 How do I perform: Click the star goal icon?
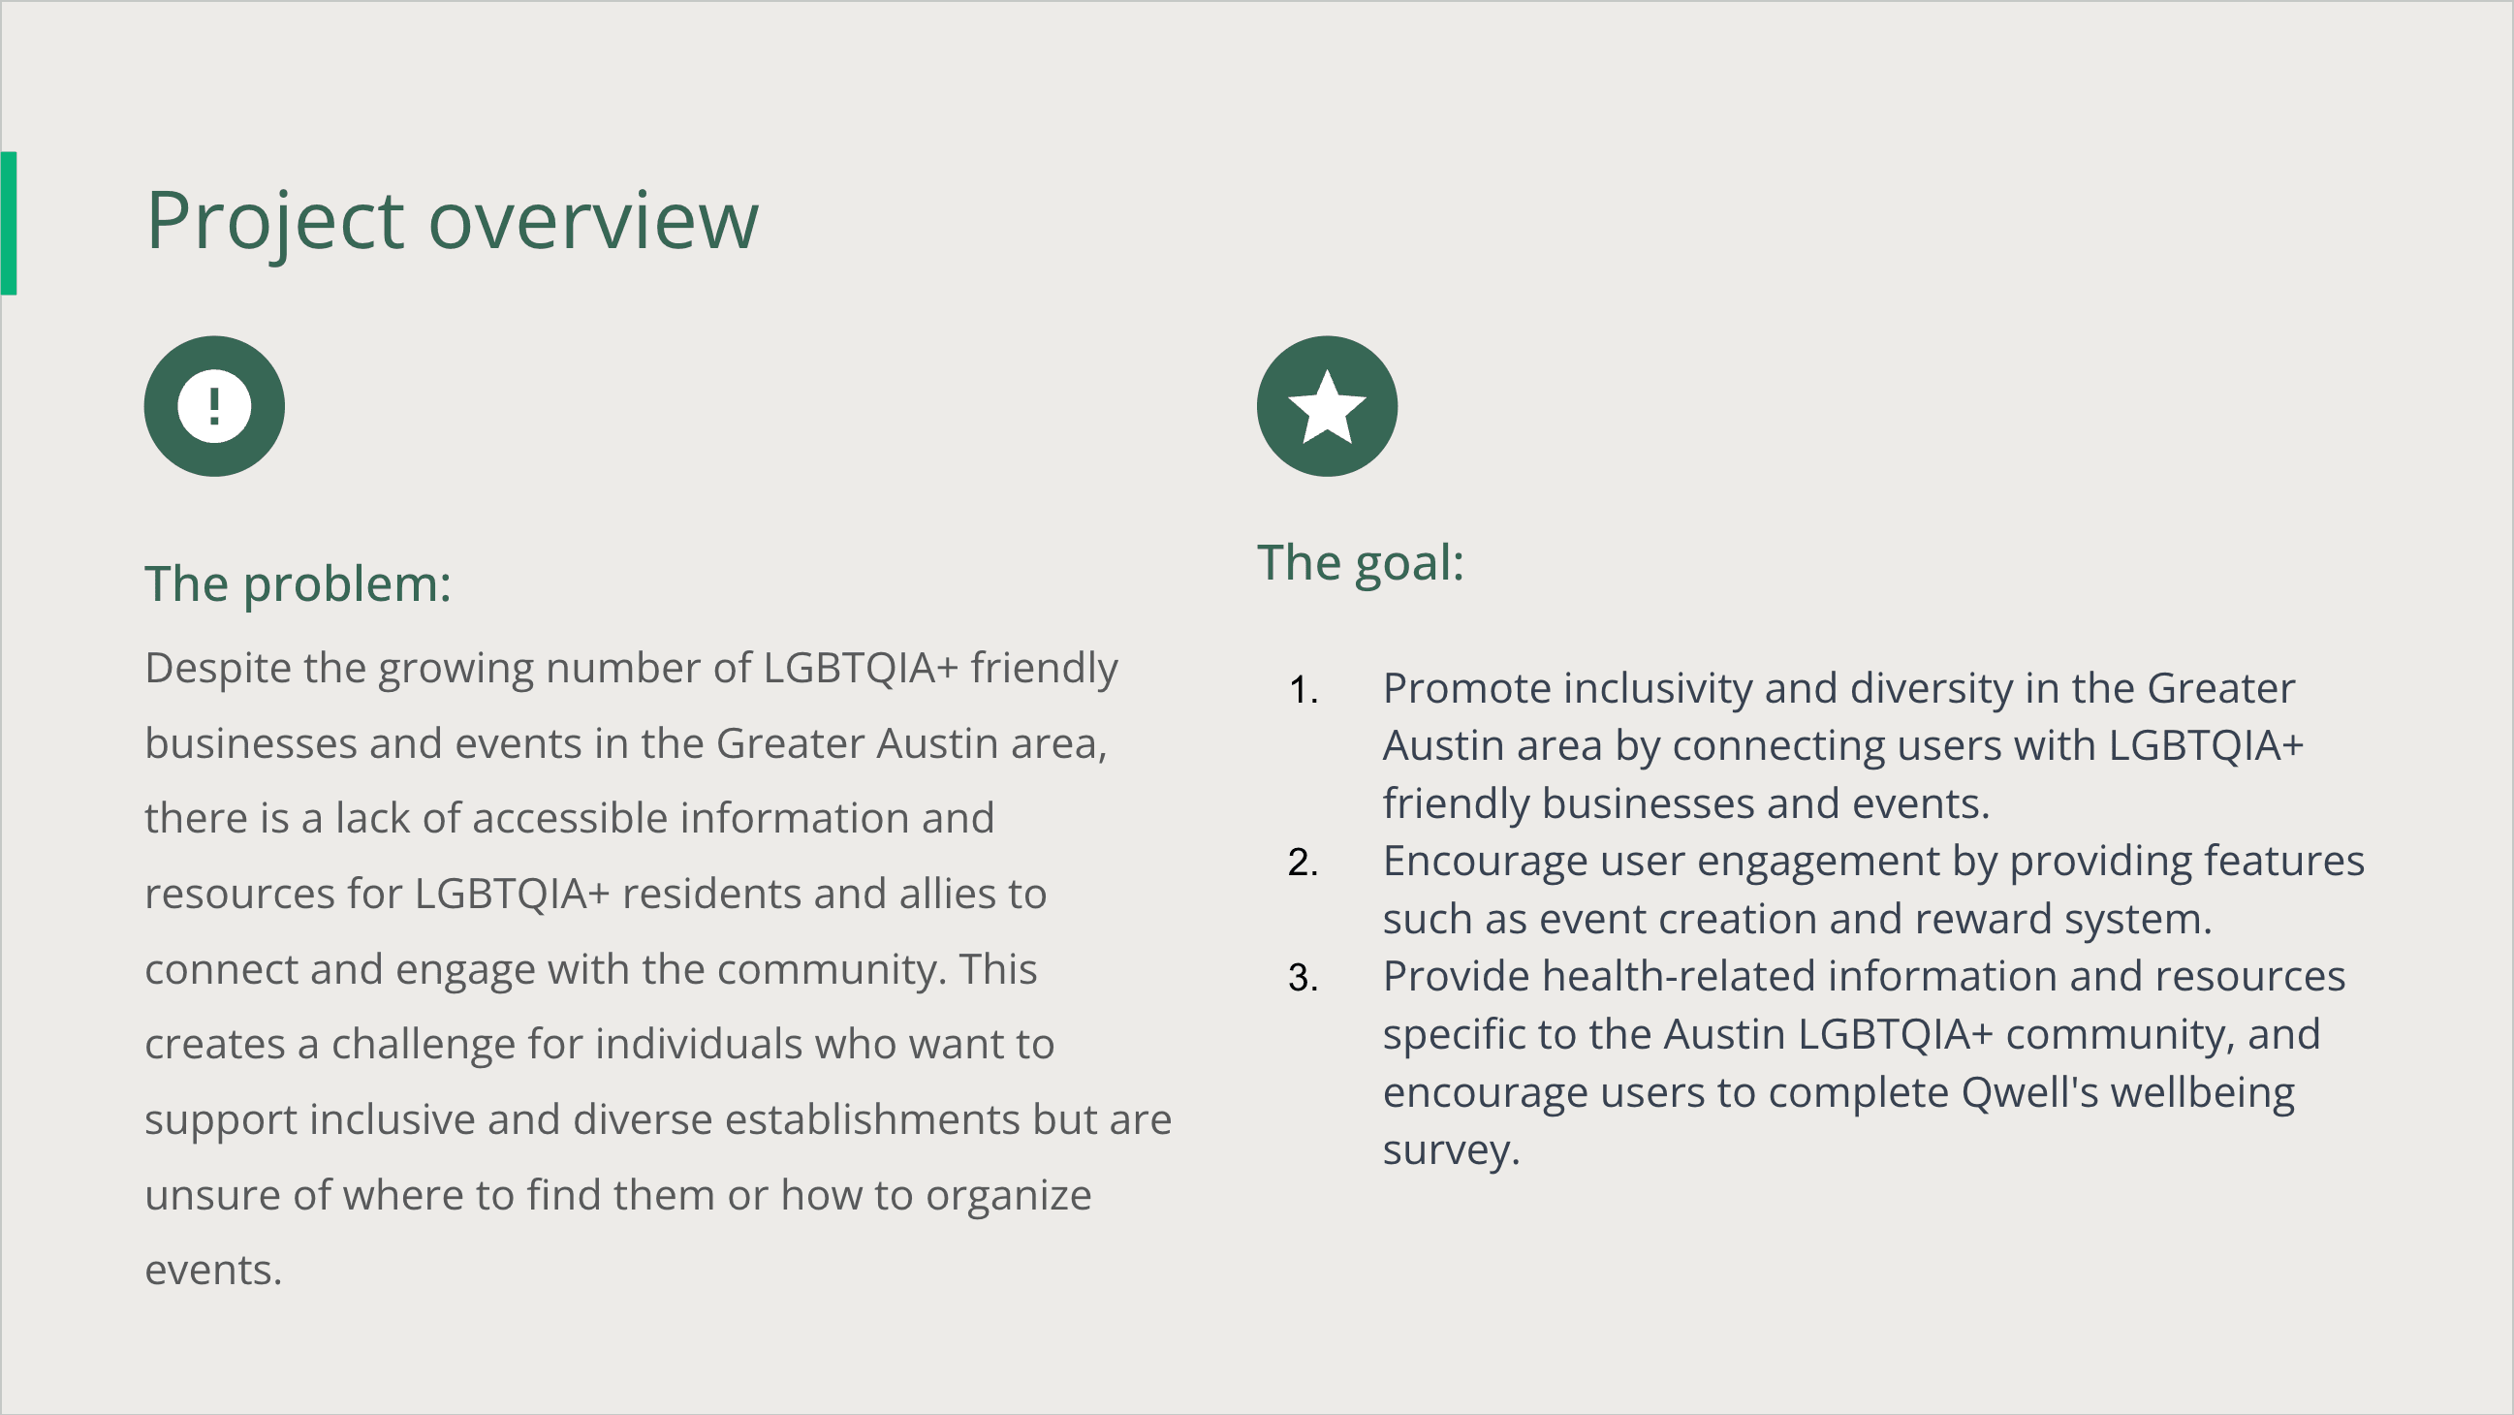1326,406
